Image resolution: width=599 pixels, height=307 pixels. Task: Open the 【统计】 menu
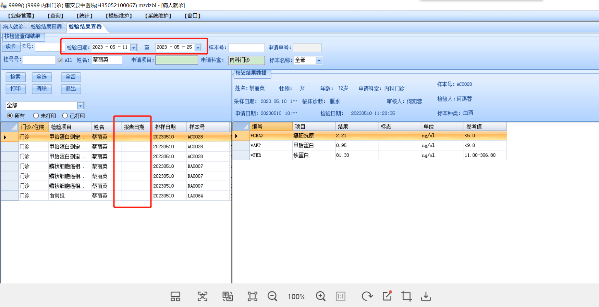(84, 16)
